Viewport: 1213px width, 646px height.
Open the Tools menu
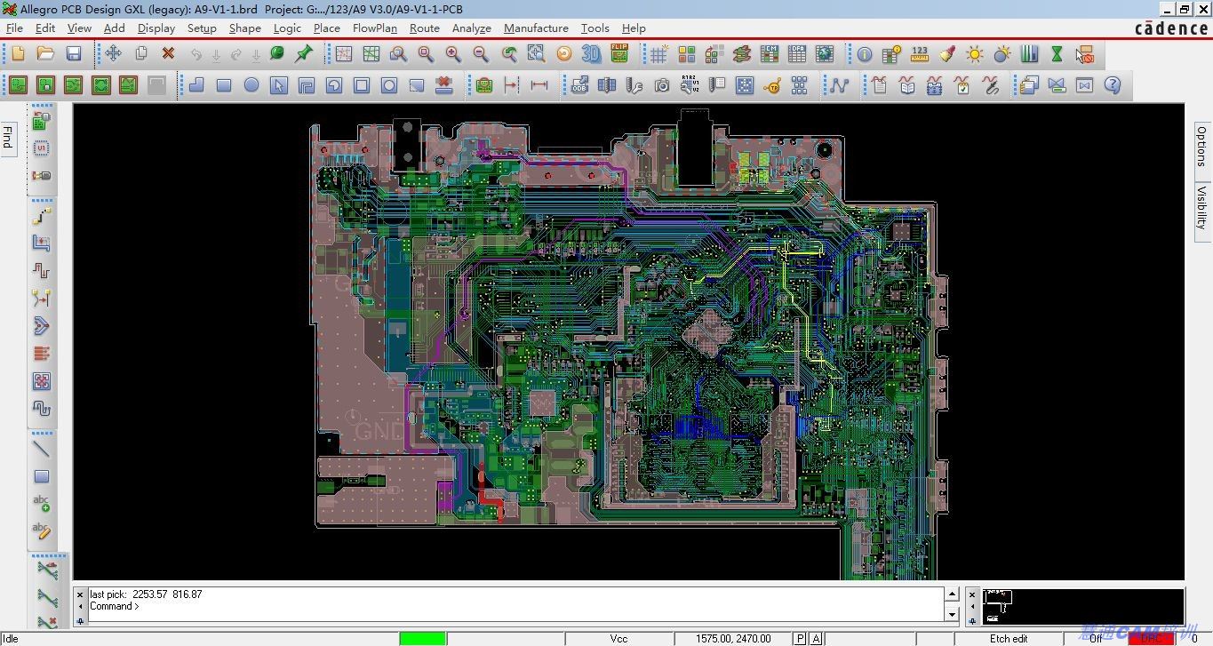pyautogui.click(x=595, y=28)
